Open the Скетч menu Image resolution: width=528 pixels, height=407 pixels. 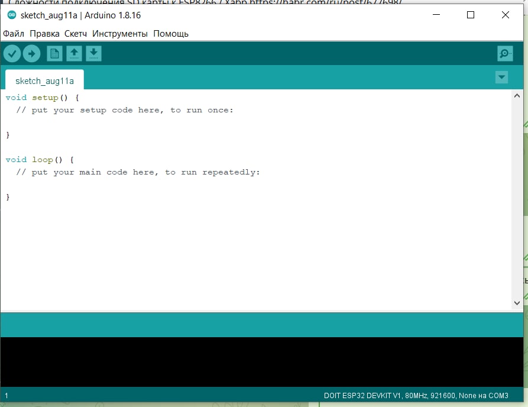[x=76, y=34]
